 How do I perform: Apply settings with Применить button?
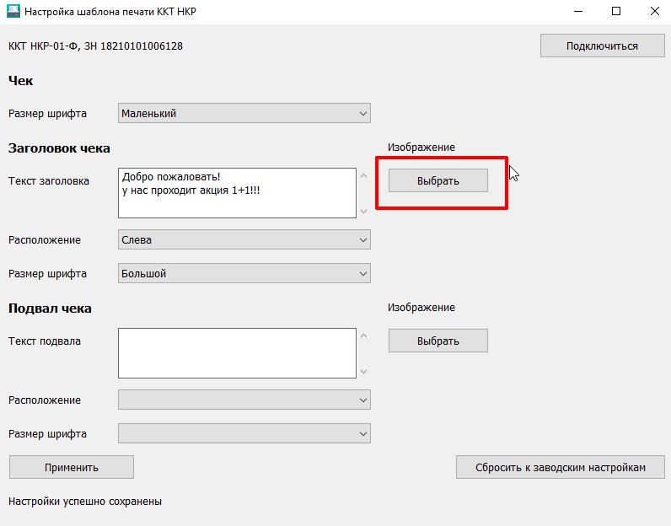tap(72, 467)
